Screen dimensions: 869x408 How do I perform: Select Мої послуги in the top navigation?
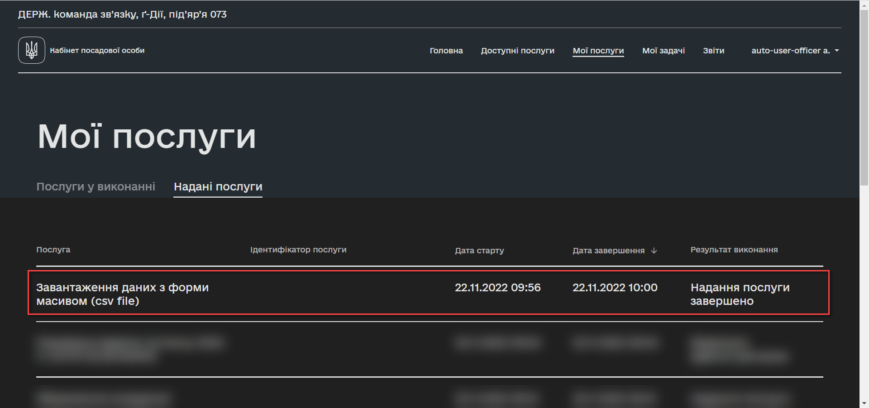click(x=598, y=51)
